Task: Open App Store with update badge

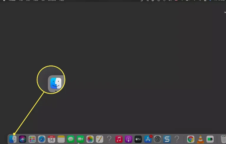Action: (x=148, y=139)
